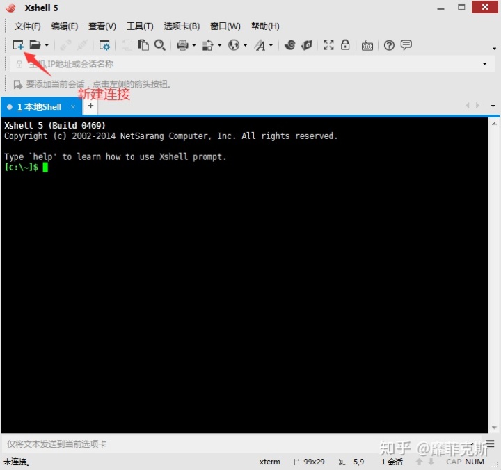Click the previous tab arrow
The image size is (501, 470).
[x=468, y=106]
